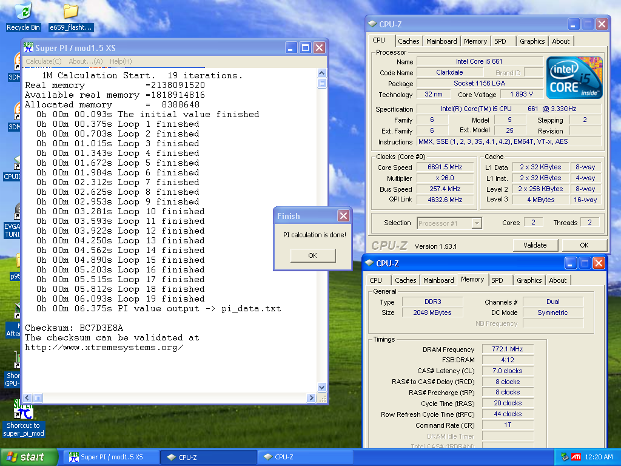
Task: Click the safely remove hardware tray icon
Action: pyautogui.click(x=565, y=457)
